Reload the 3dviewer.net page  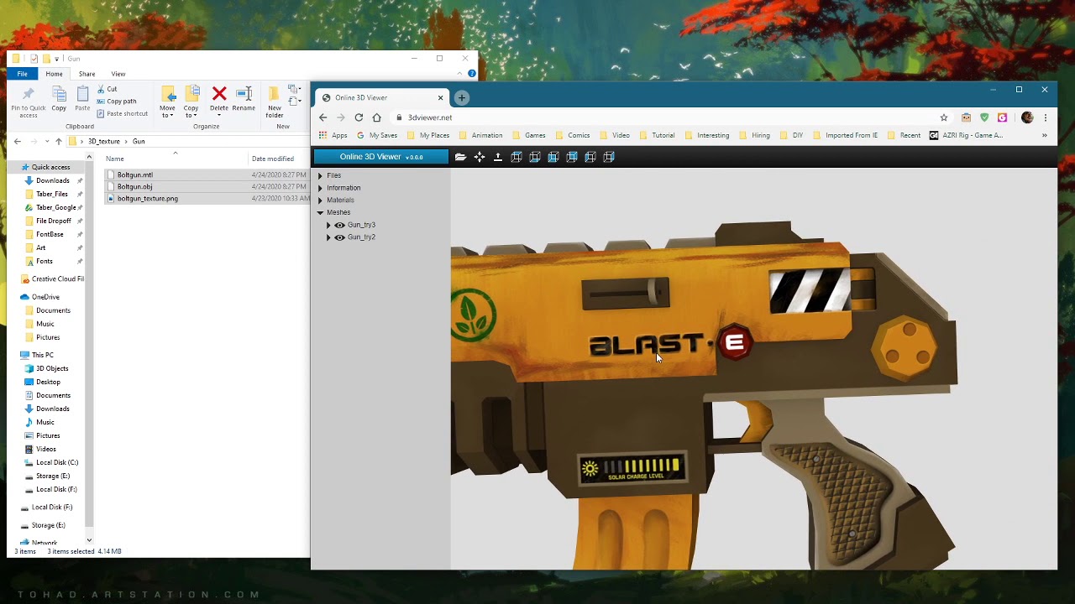[x=359, y=117]
